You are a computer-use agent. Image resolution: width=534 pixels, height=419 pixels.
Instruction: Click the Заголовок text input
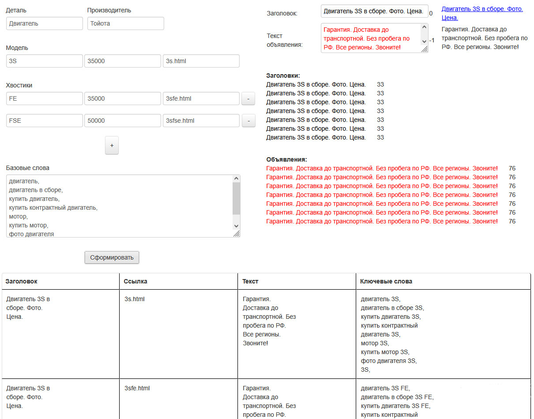pyautogui.click(x=374, y=11)
